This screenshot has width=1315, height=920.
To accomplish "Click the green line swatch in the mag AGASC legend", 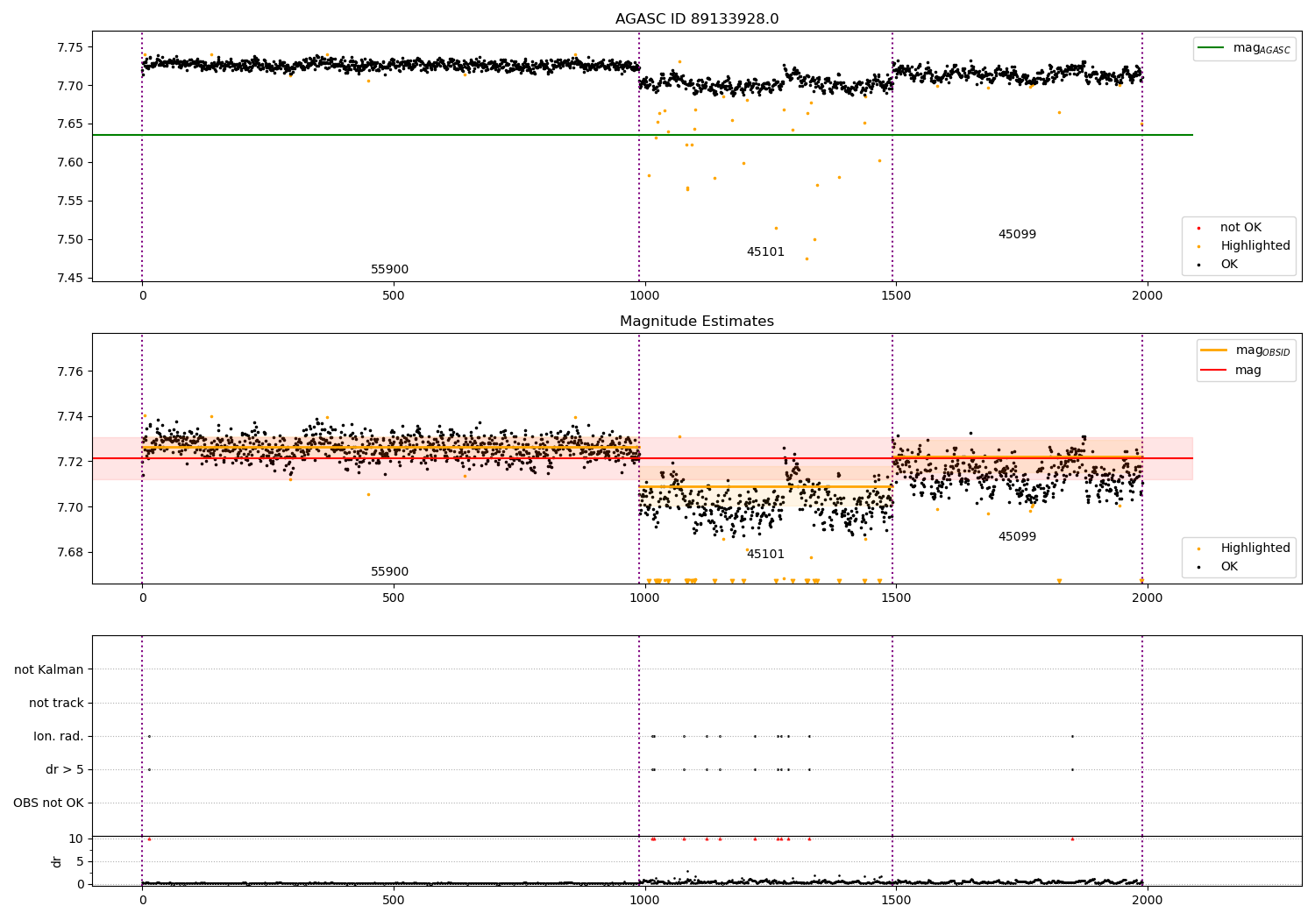I will pos(1212,48).
